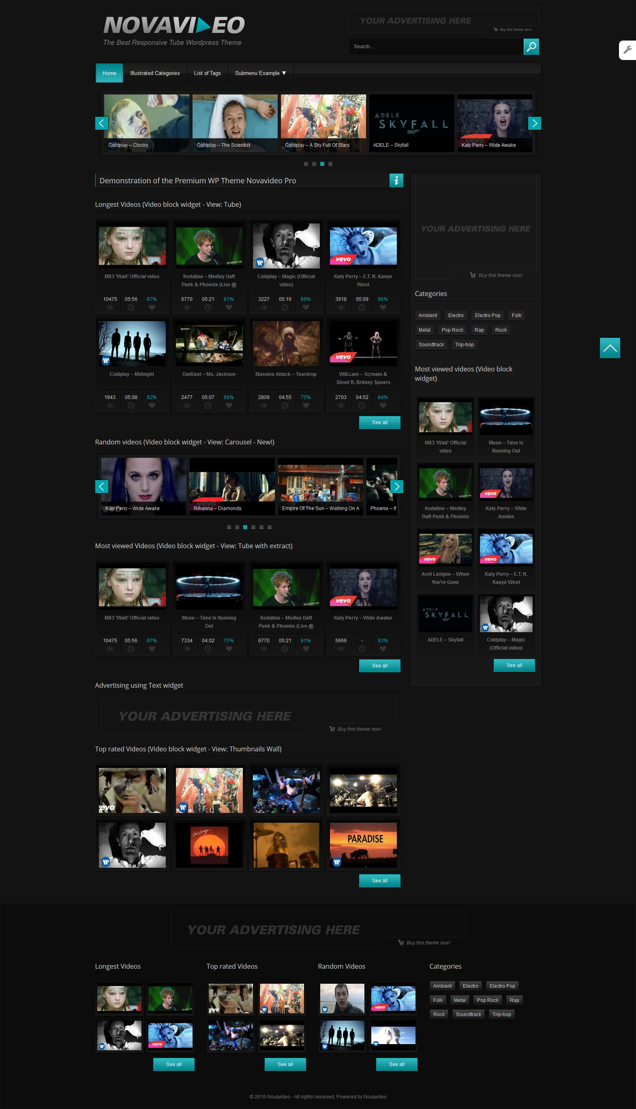Click the cart icon in sidebar Buy this theme
This screenshot has width=636, height=1109.
473,275
